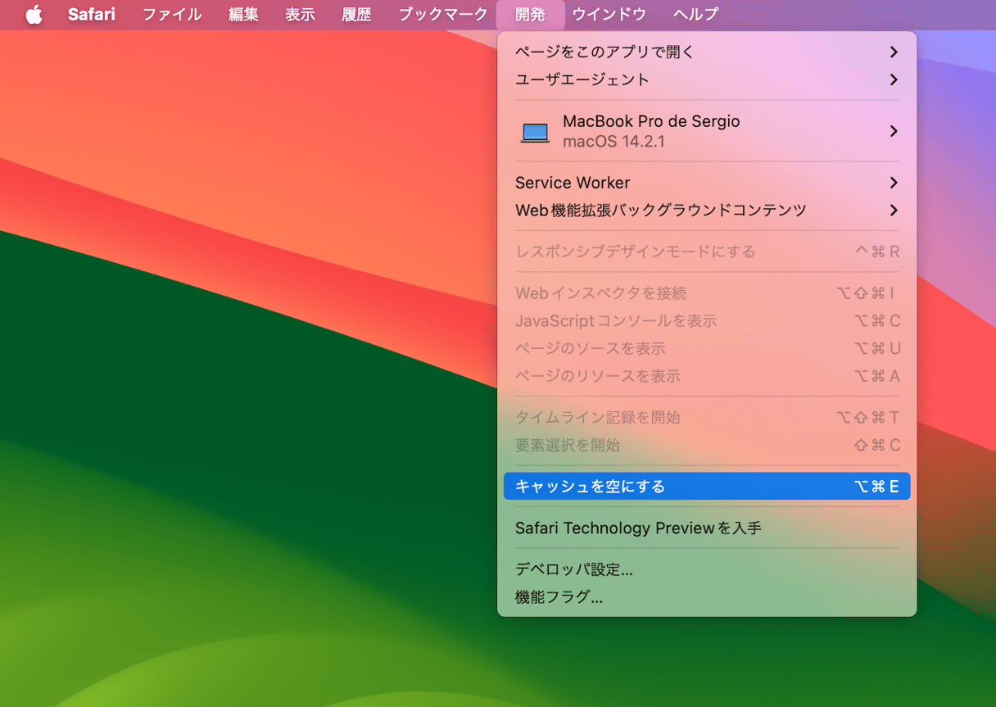Open the ヘルプ menu
Image resolution: width=996 pixels, height=707 pixels.
coord(695,15)
